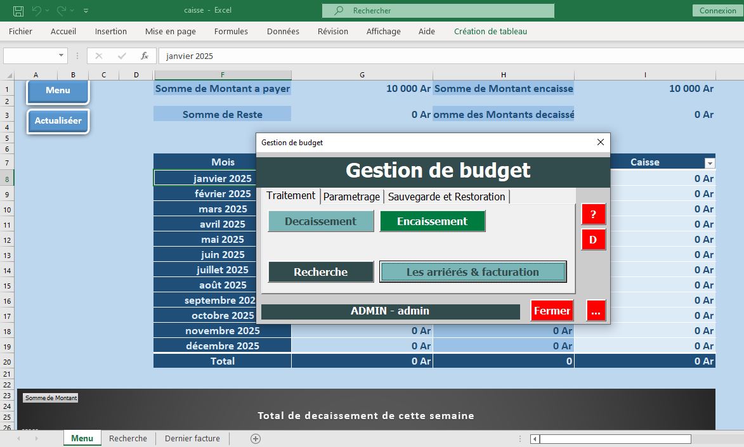
Task: Click the Decaissement button
Action: pyautogui.click(x=320, y=221)
